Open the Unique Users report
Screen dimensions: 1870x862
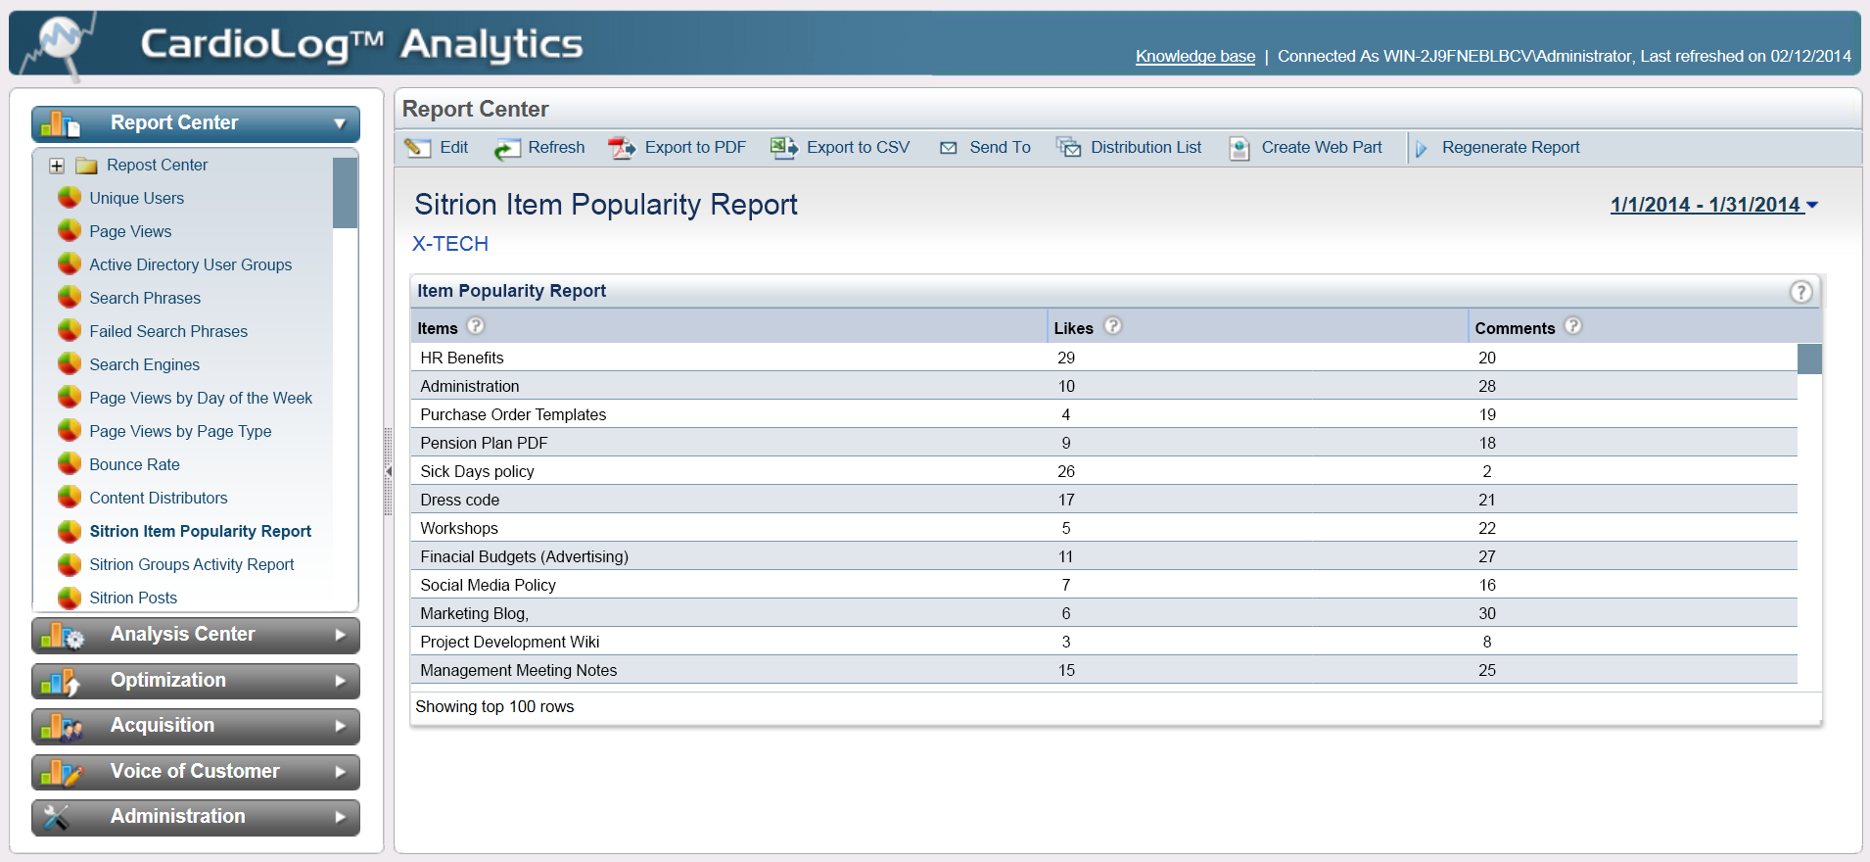(x=136, y=198)
